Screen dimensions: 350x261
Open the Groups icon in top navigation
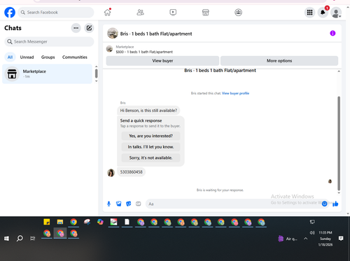pyautogui.click(x=238, y=12)
